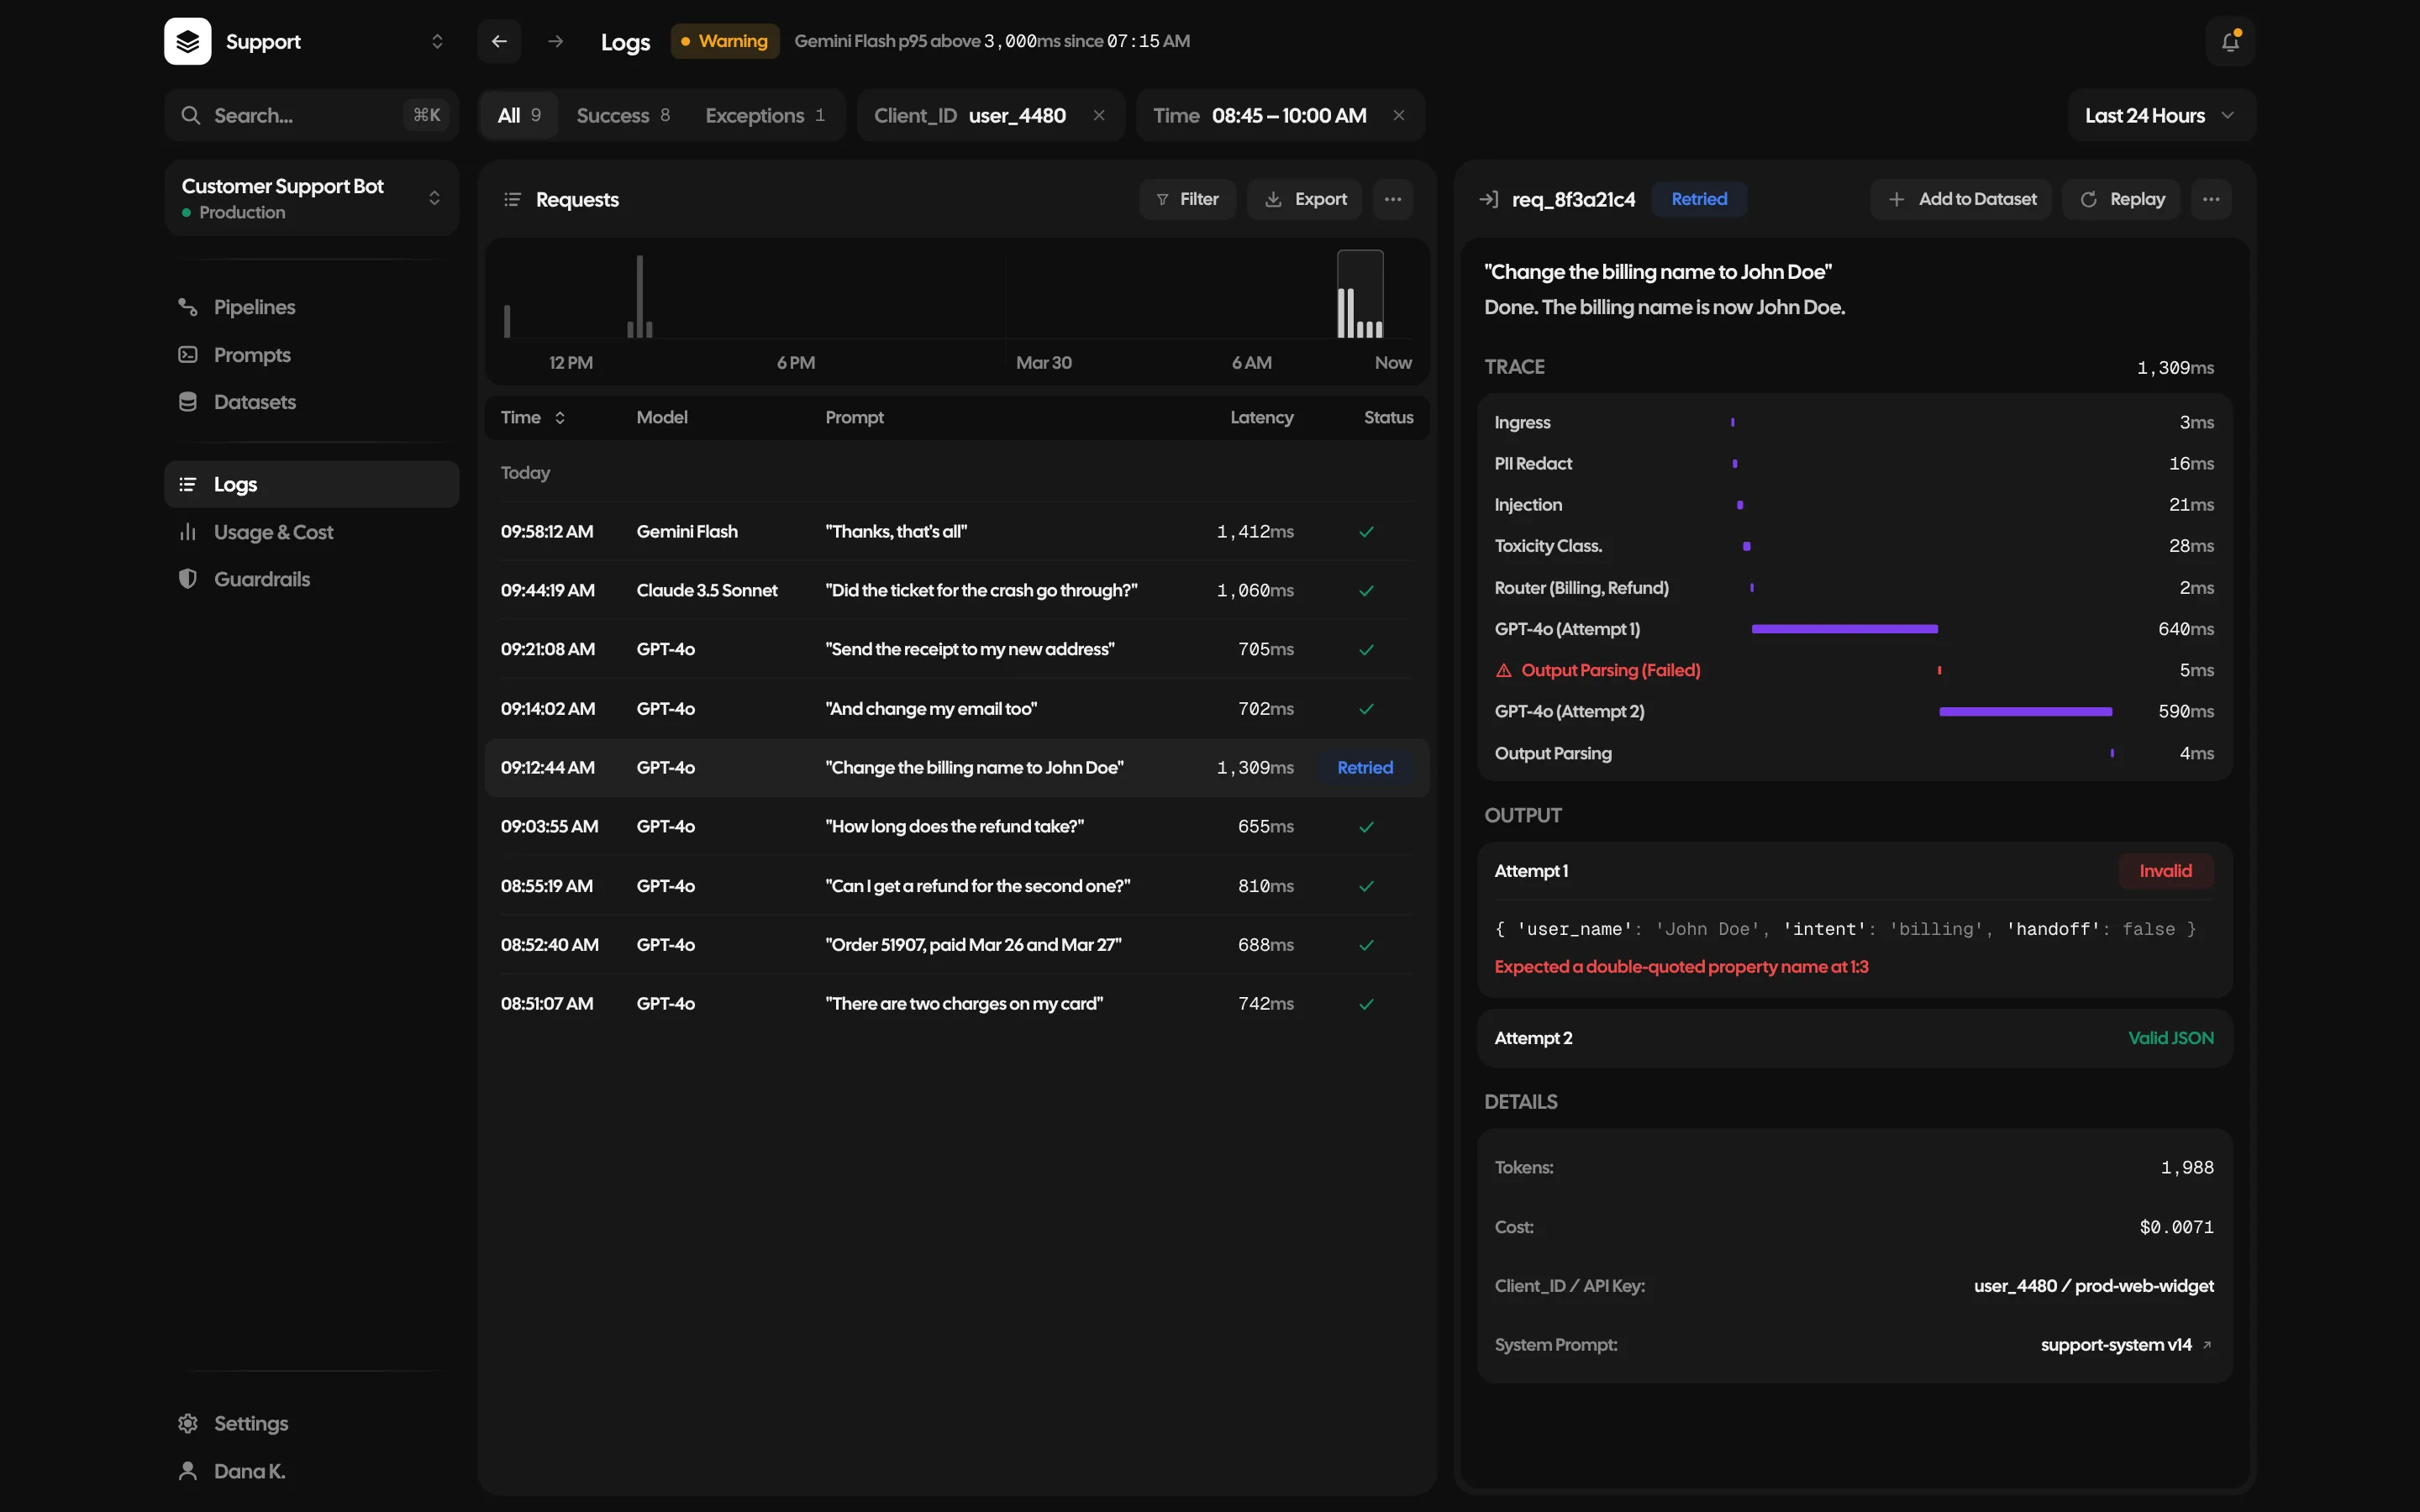Go forward with the right arrow
The height and width of the screenshot is (1512, 2420).
556,41
